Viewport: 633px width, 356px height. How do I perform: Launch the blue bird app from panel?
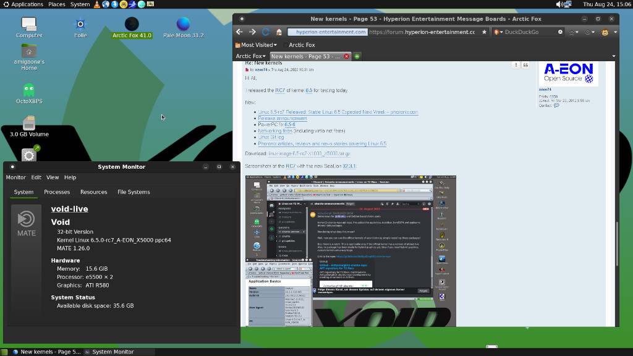tap(132, 4)
